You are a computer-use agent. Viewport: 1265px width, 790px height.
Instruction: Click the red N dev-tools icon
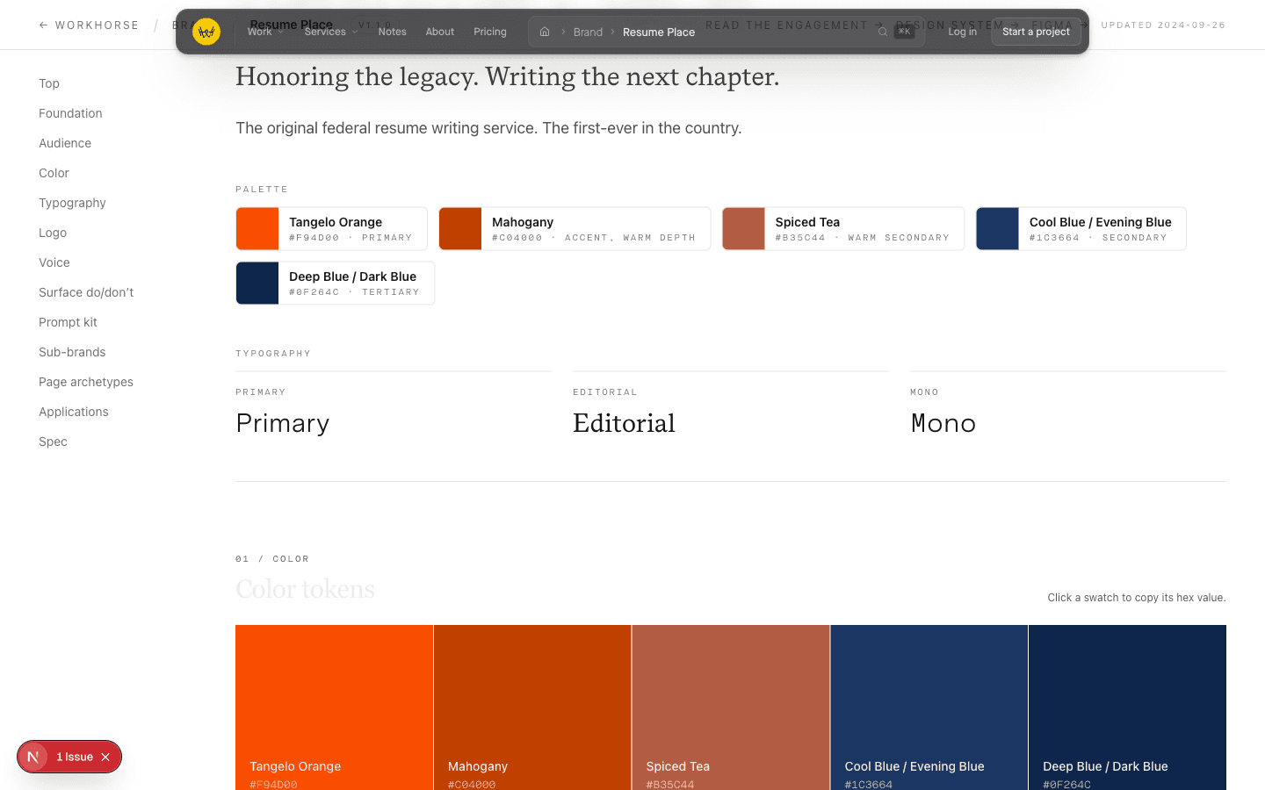(x=33, y=757)
